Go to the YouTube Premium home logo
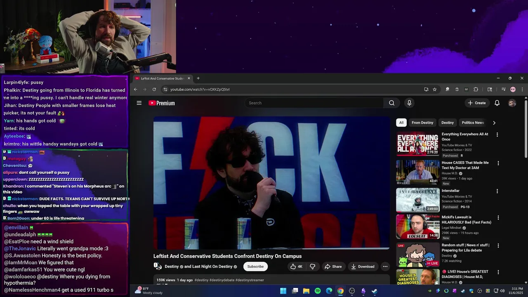The image size is (528, 297). [162, 103]
